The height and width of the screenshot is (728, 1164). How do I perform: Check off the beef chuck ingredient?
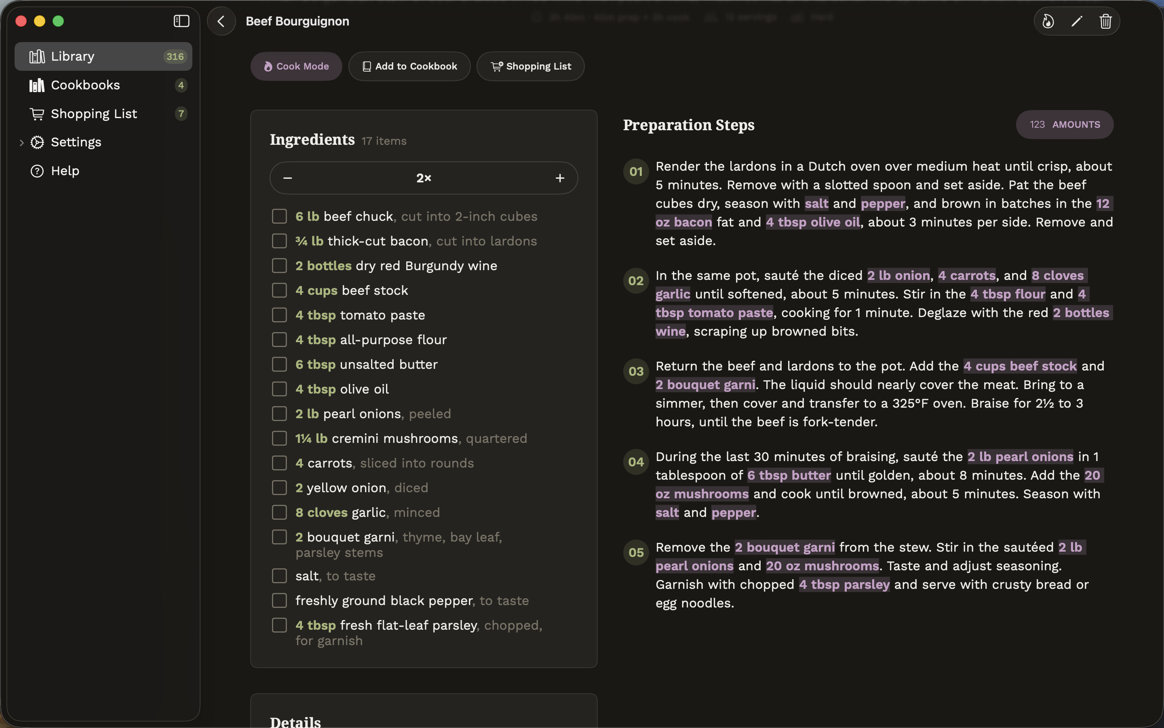(279, 217)
